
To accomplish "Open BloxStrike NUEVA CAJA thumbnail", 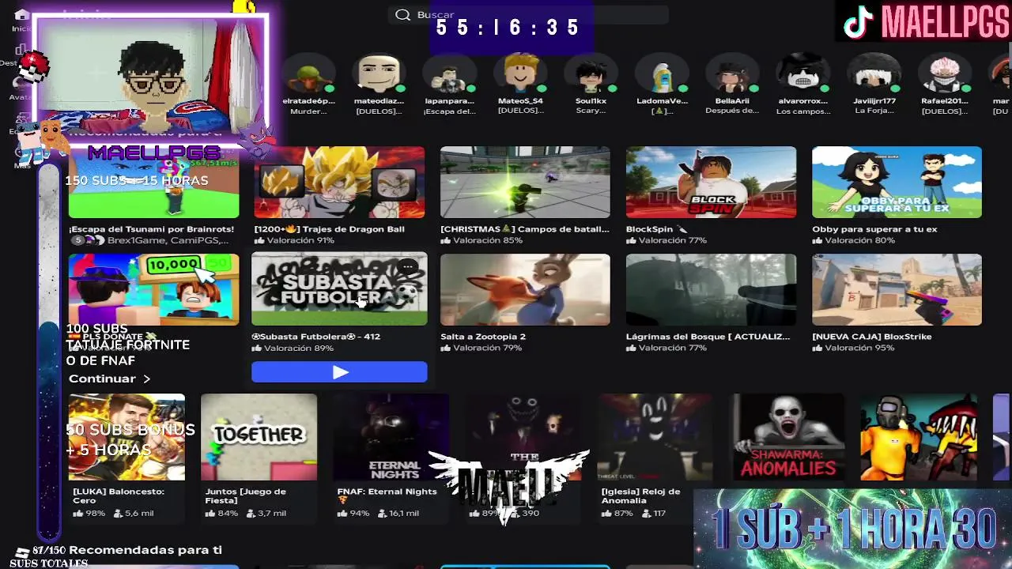I will pos(897,289).
